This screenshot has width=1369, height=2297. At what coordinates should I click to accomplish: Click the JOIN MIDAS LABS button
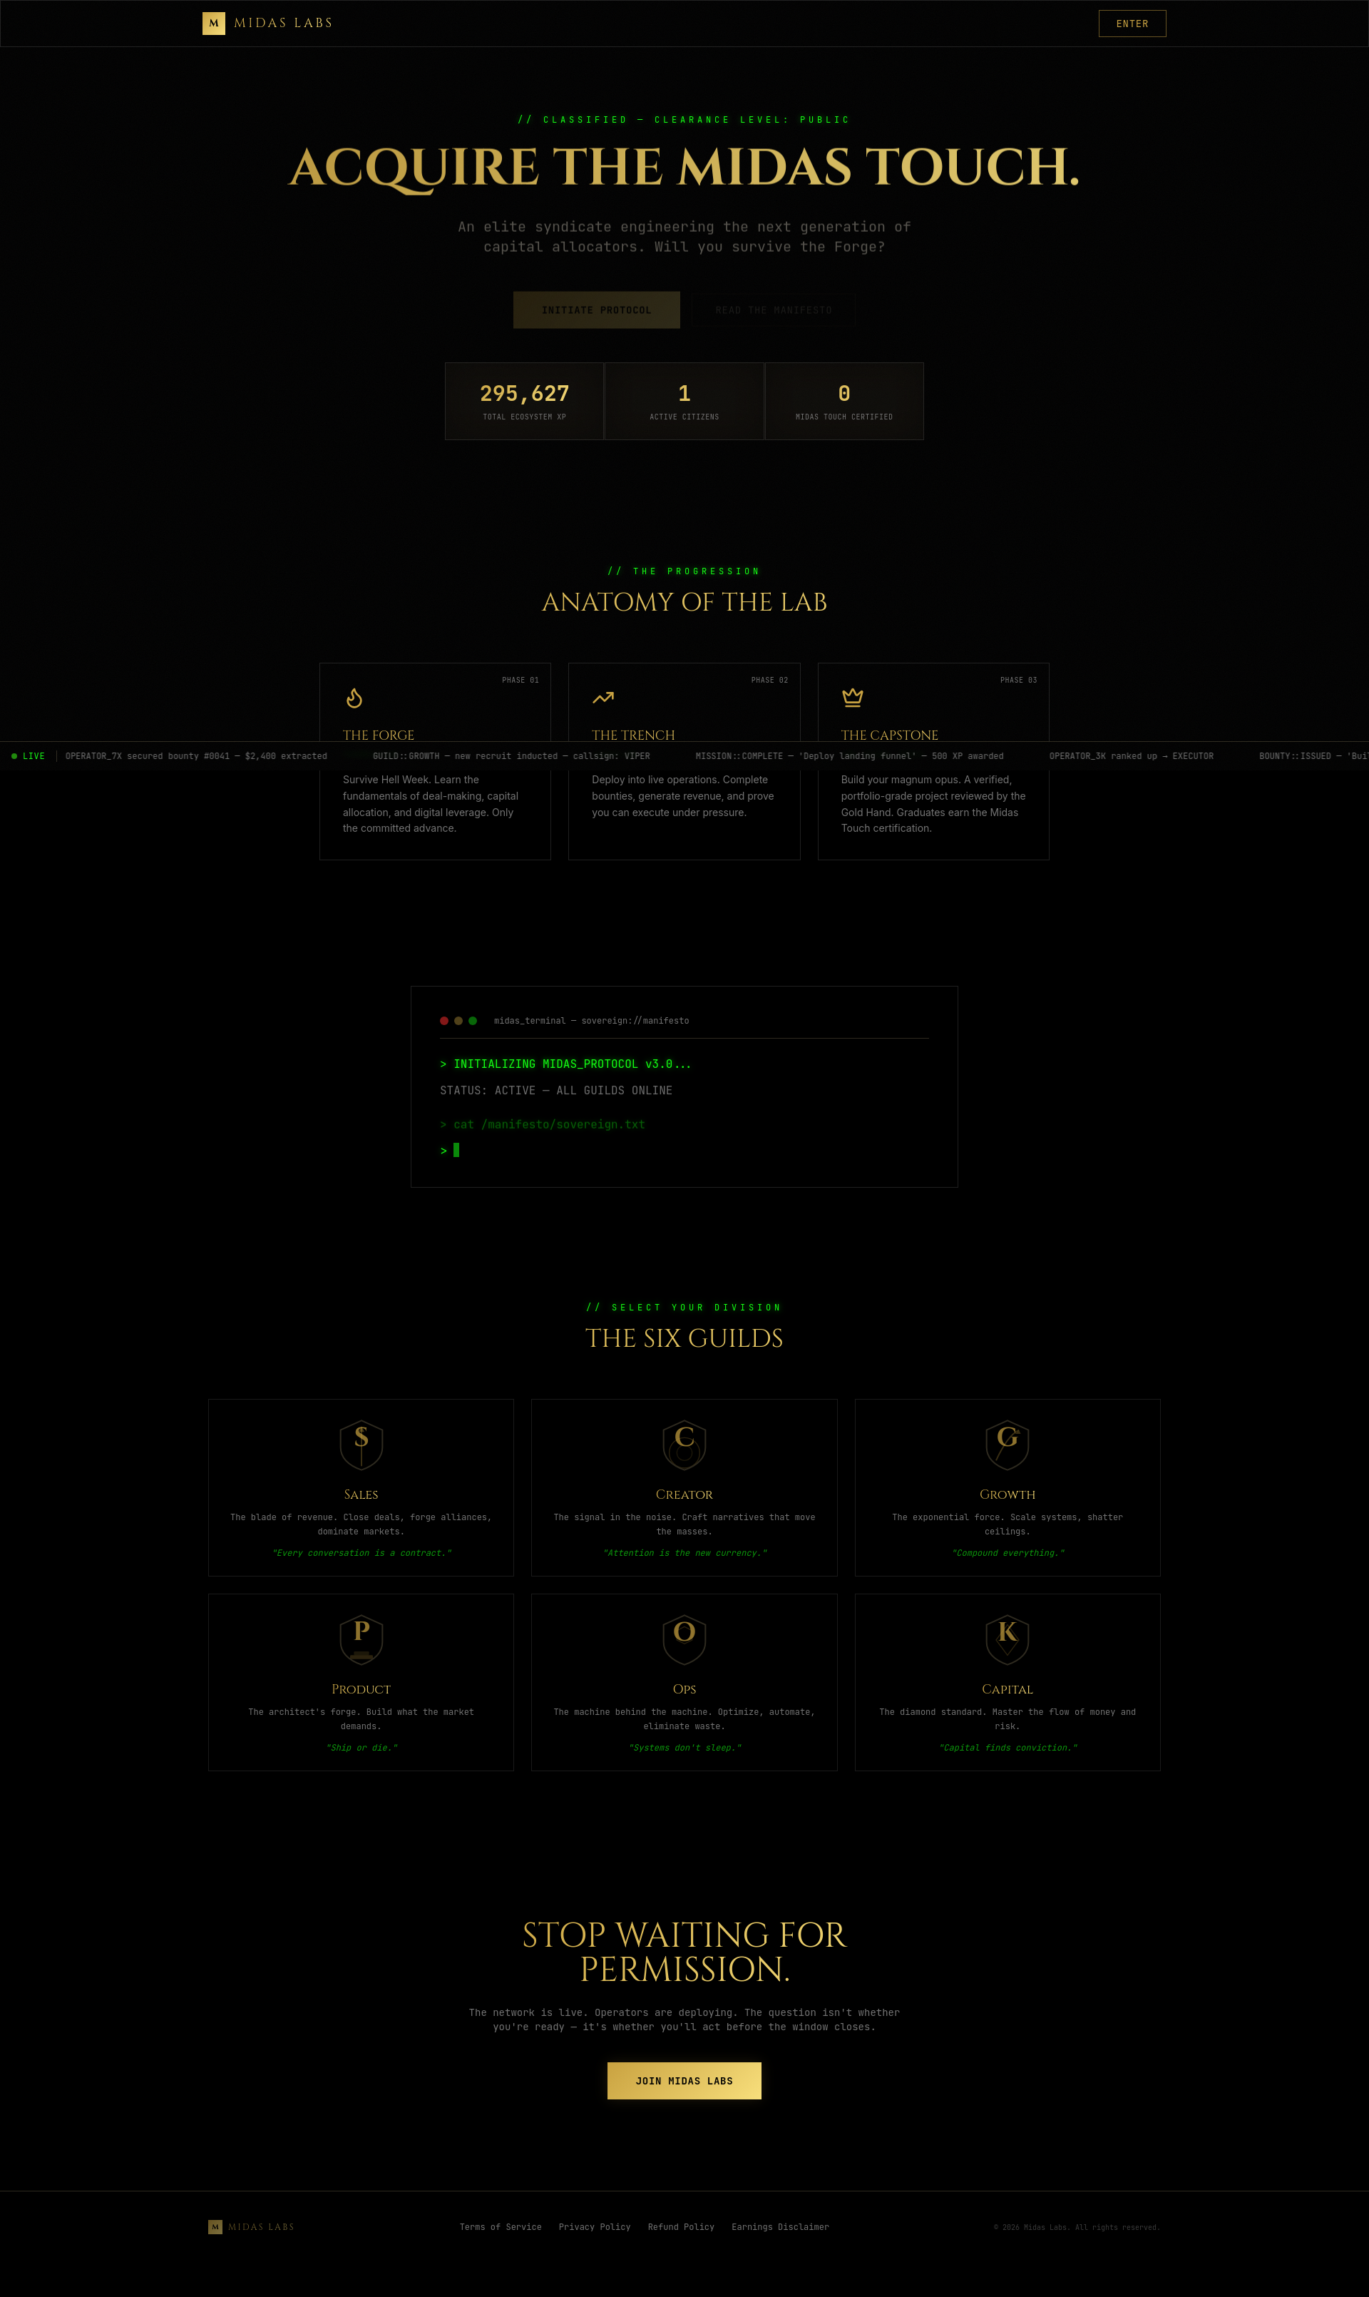[x=684, y=2081]
